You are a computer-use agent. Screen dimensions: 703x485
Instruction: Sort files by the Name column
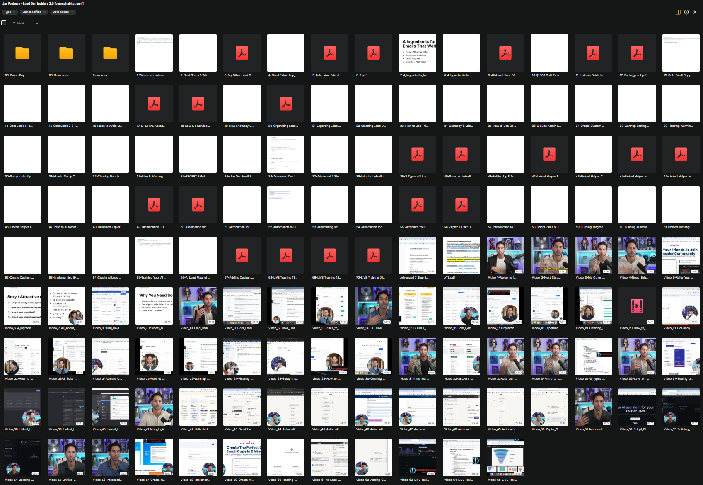[x=21, y=23]
